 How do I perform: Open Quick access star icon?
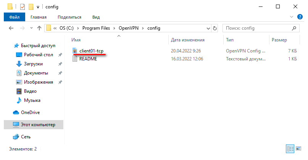[x=16, y=46]
